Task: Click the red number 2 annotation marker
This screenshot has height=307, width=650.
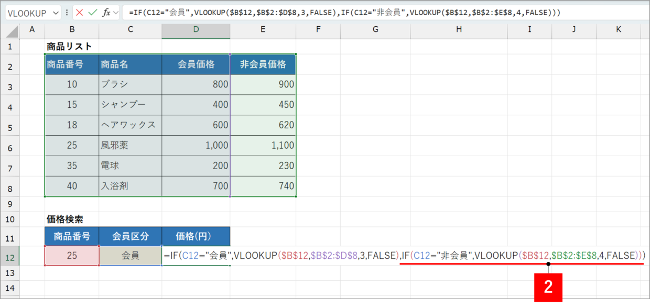Action: [548, 287]
